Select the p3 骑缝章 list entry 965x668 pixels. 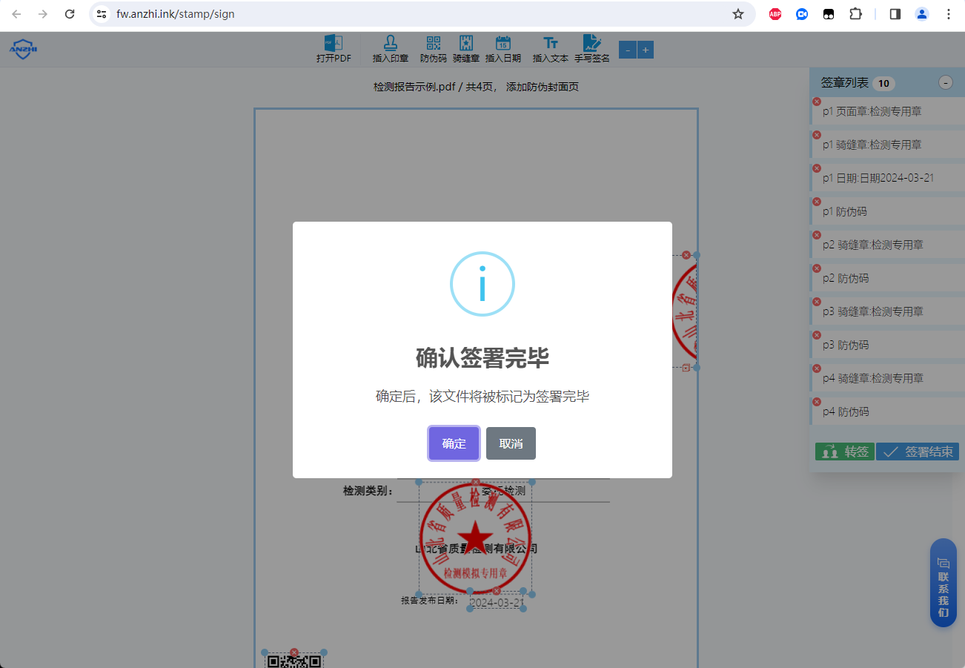pyautogui.click(x=886, y=311)
